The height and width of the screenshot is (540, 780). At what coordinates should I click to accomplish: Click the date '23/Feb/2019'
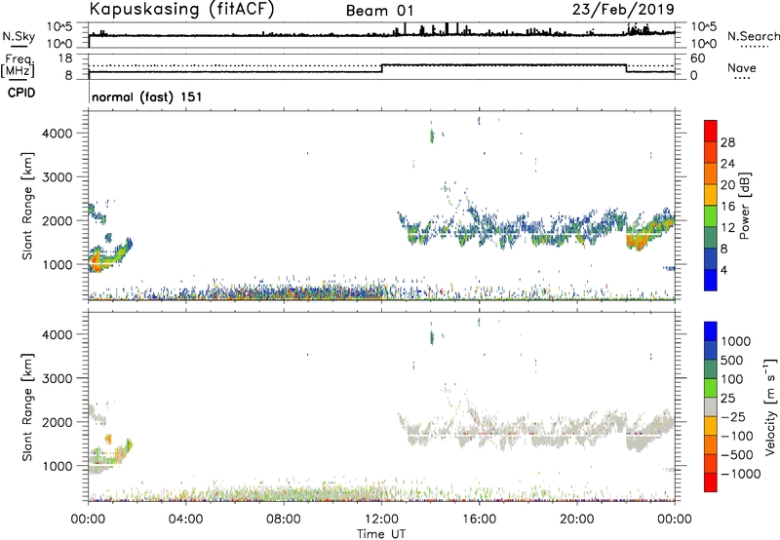tap(623, 9)
